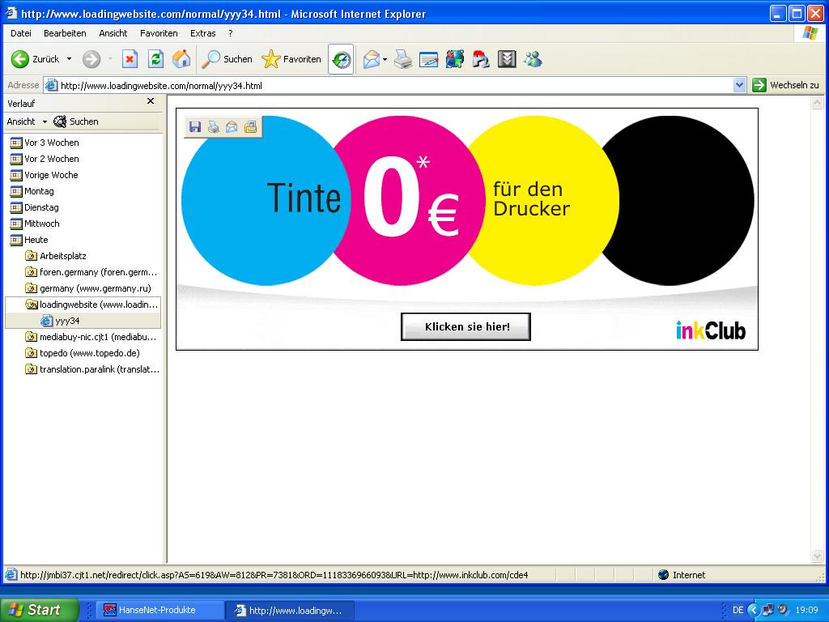Refresh the page with the green arrows icon
829x622 pixels.
[x=155, y=58]
